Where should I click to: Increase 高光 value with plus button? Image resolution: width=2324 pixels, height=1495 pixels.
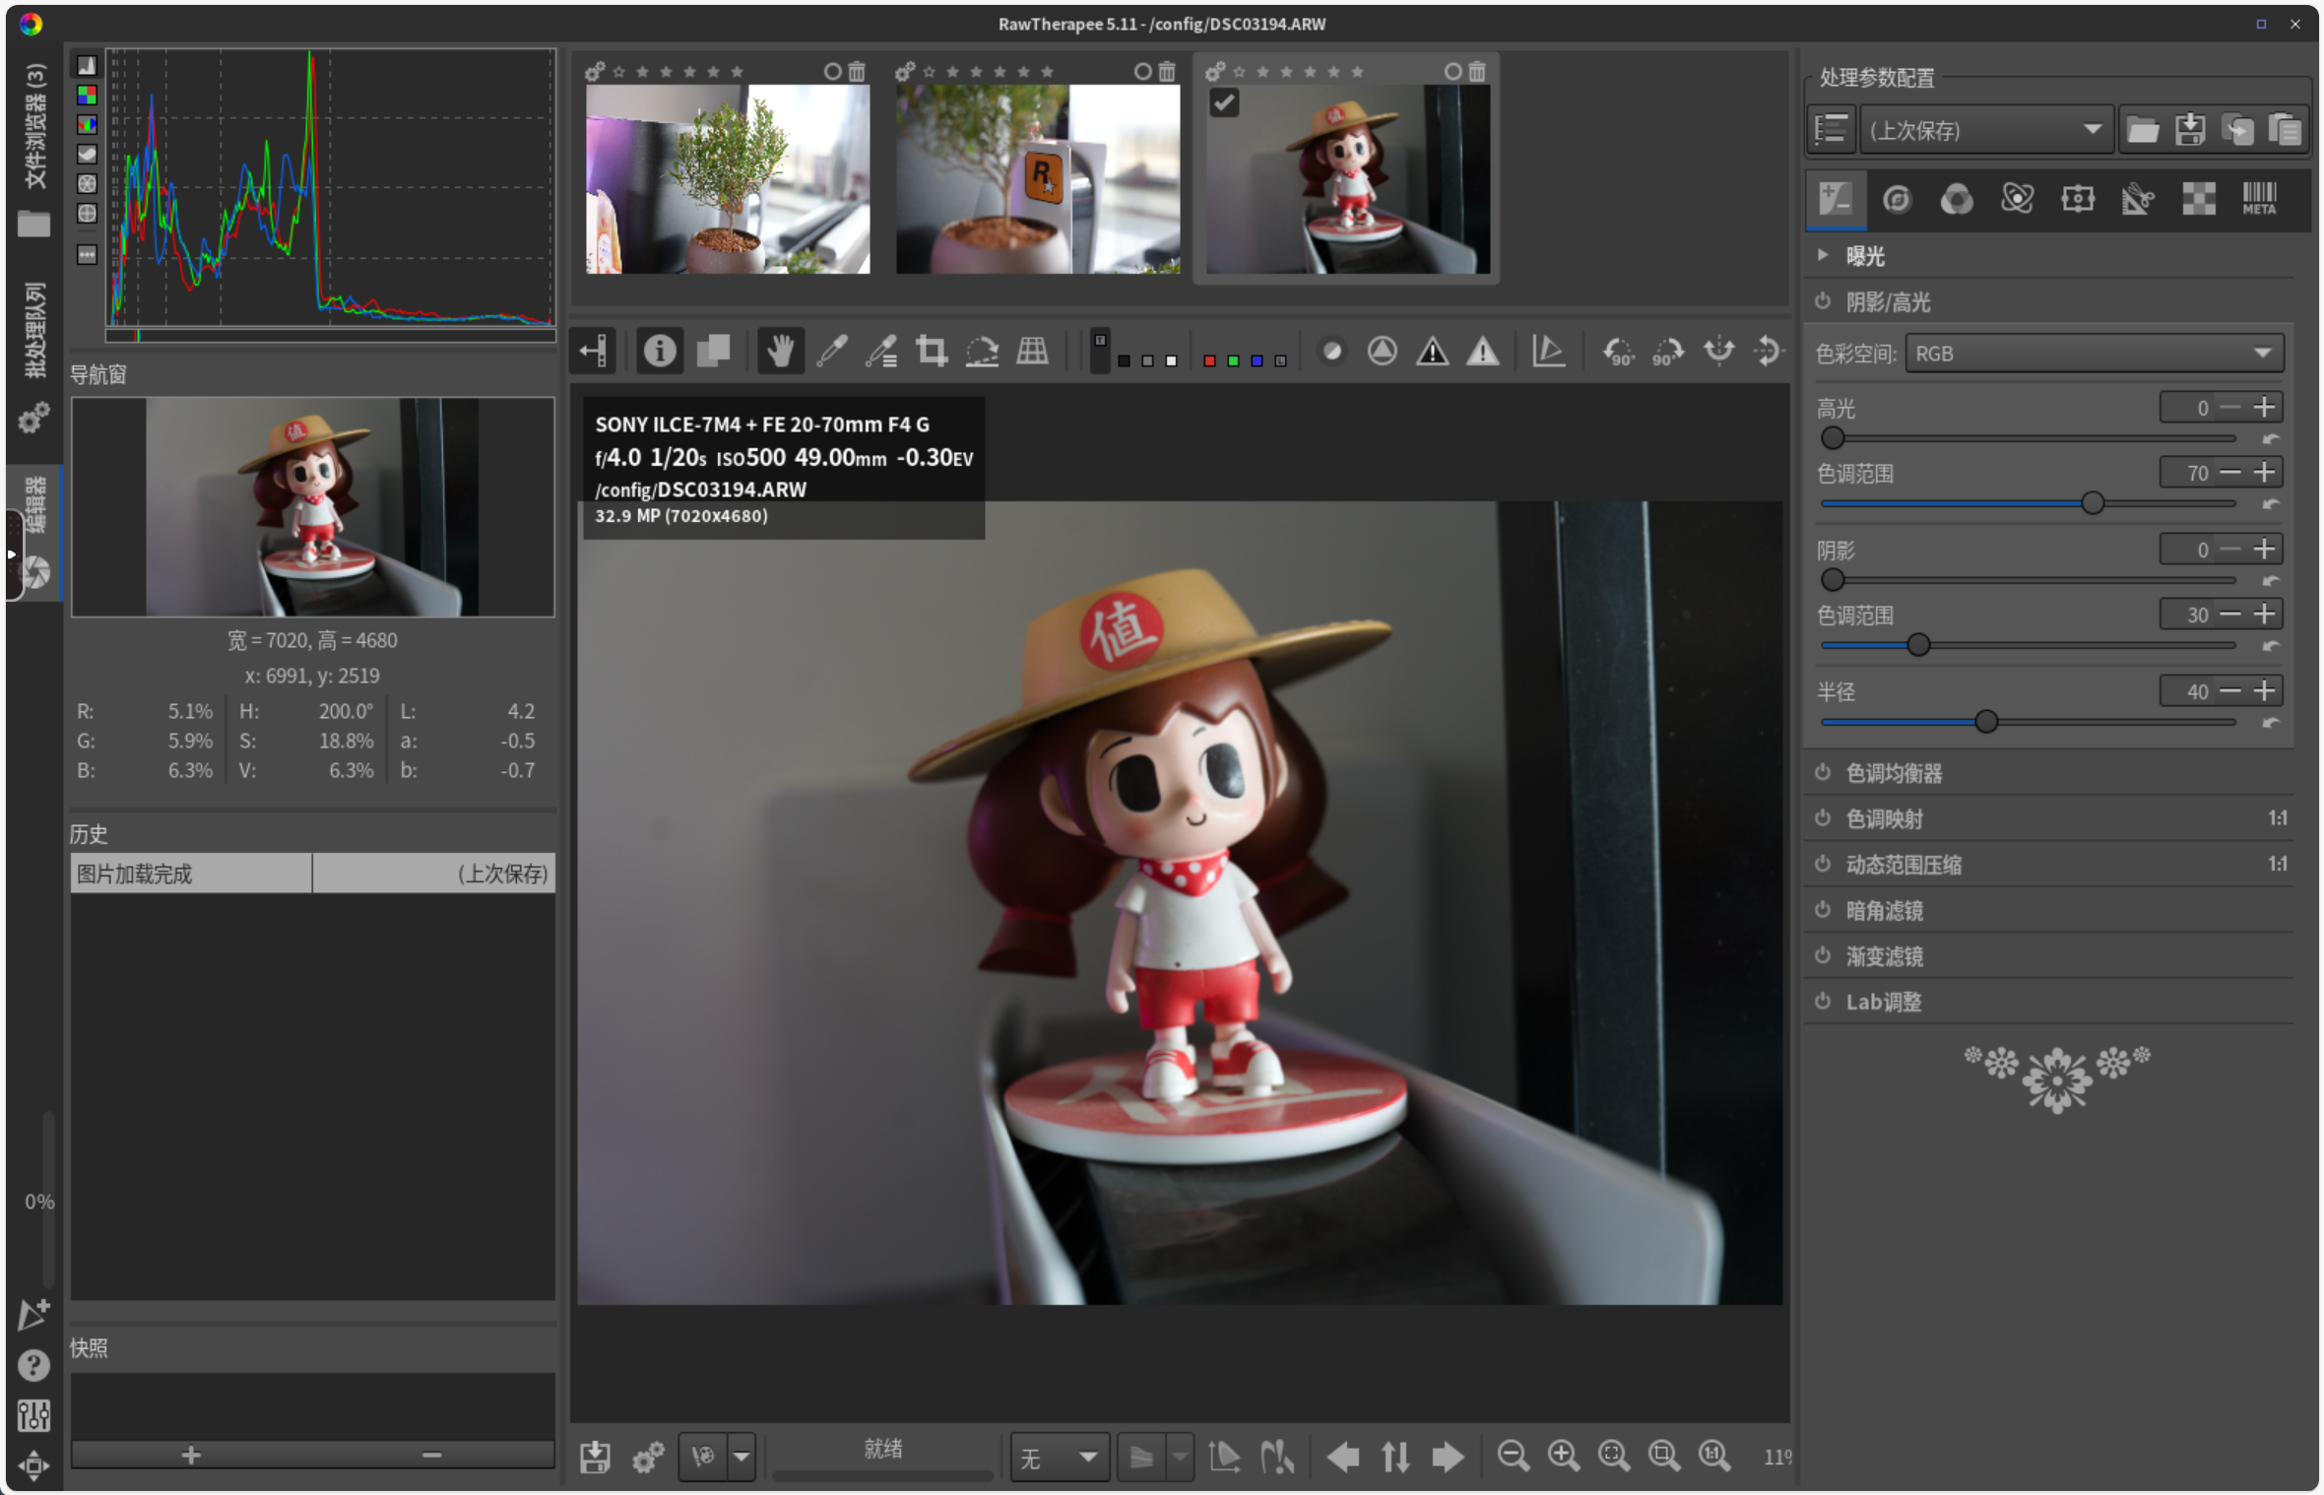click(x=2264, y=408)
